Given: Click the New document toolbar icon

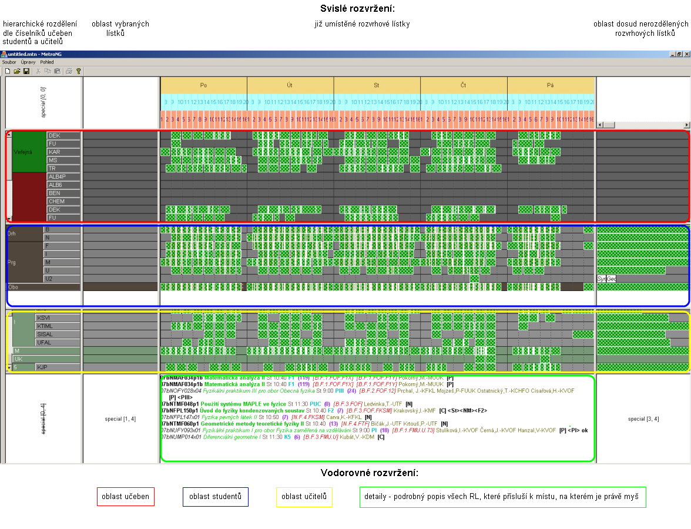Looking at the screenshot, I should (8, 71).
